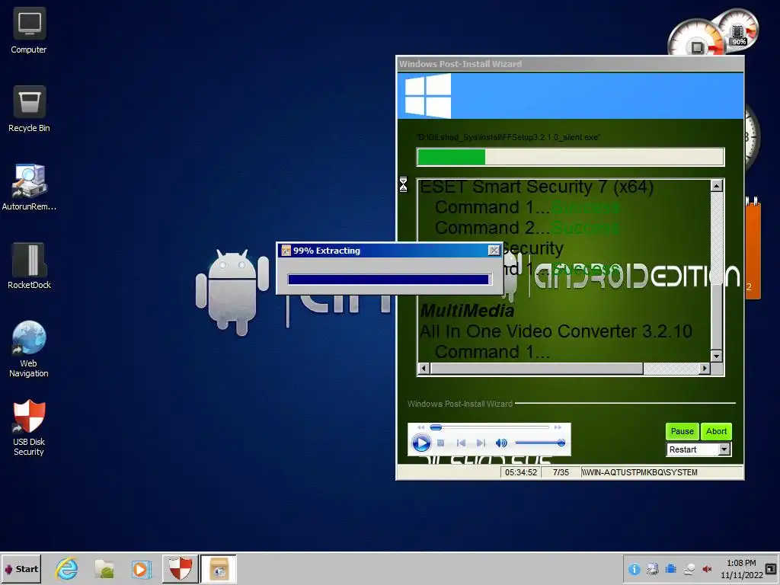This screenshot has width=780, height=585.
Task: Switch to USB Disk Security taskbar button
Action: point(180,569)
